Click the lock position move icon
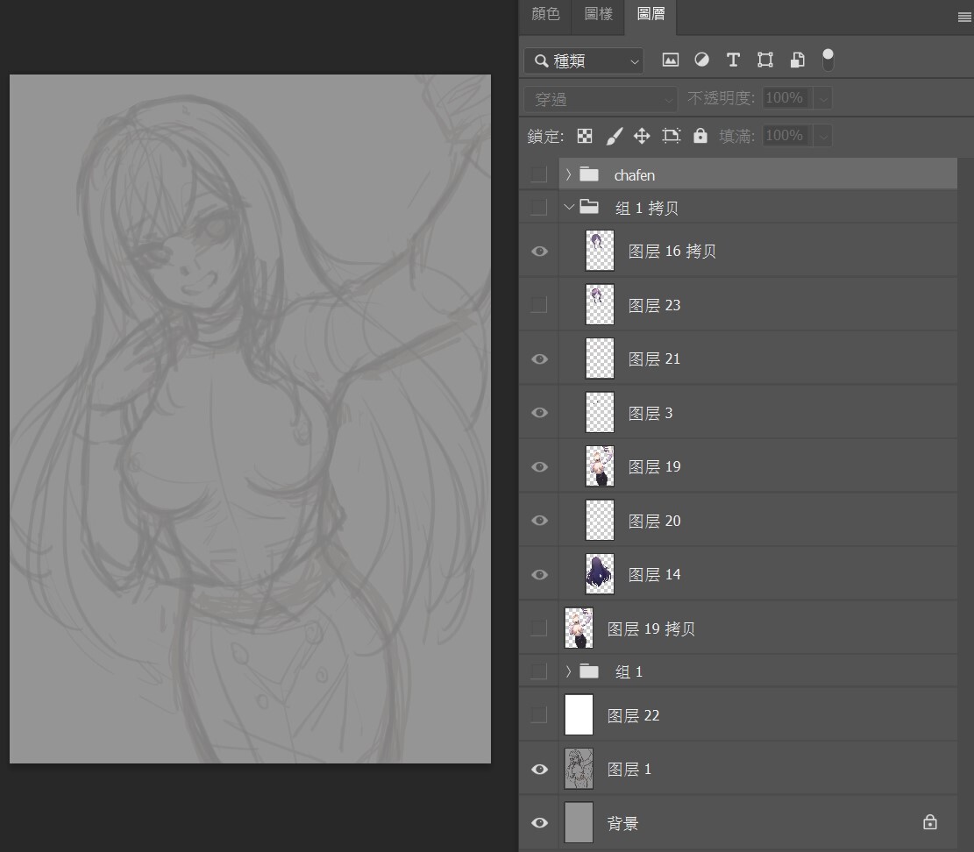This screenshot has height=852, width=974. pos(642,136)
